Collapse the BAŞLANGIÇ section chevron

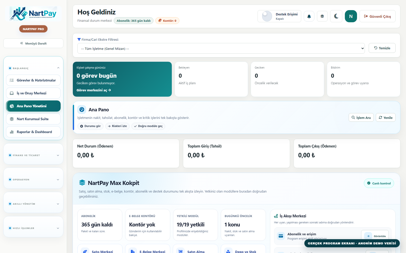(58, 68)
